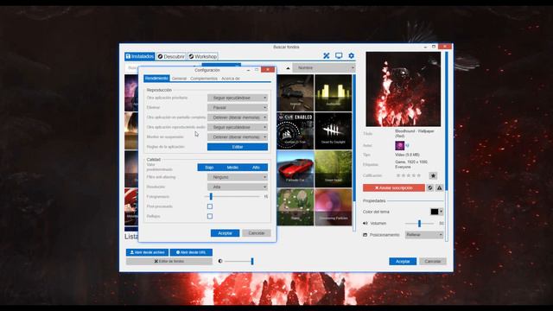Select the Shimmering Particles wallpaper thumbnail
Screen dimensions: 553x311
point(333,207)
